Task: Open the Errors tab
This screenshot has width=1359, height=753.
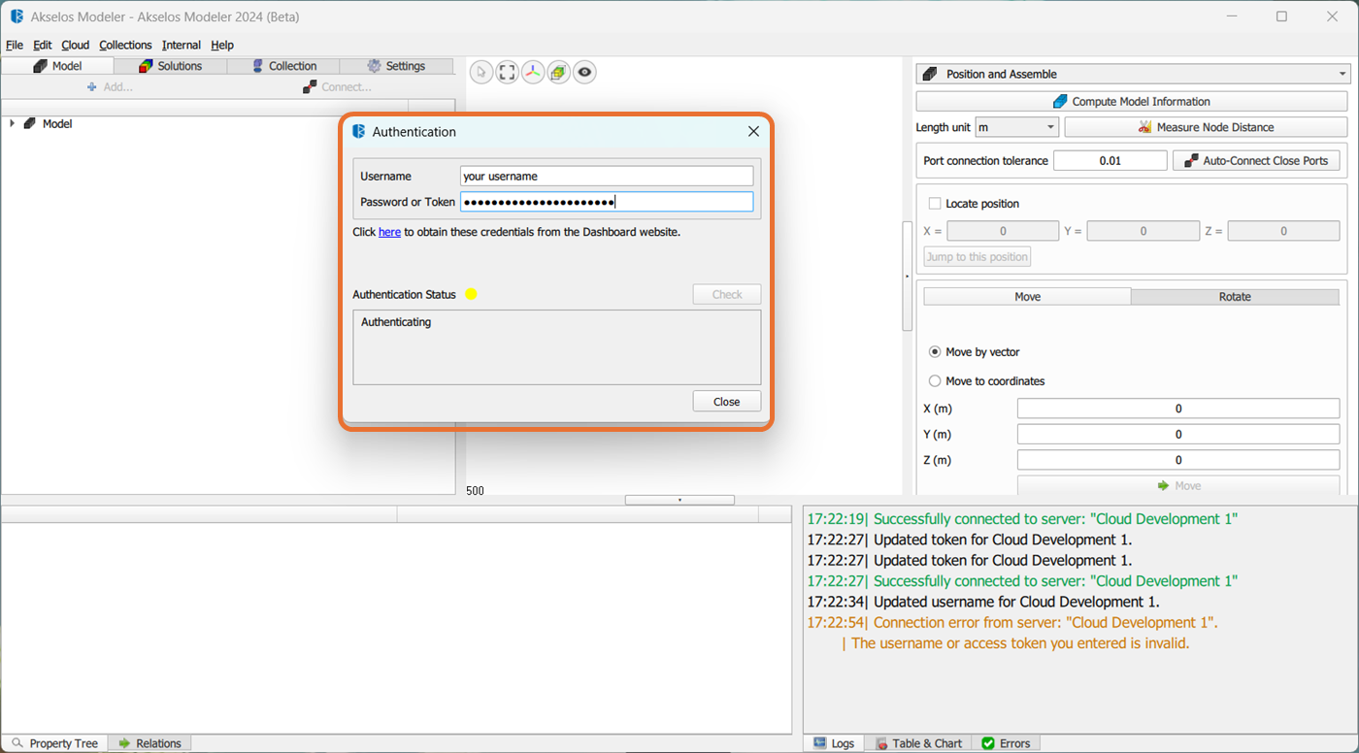Action: (x=1006, y=743)
